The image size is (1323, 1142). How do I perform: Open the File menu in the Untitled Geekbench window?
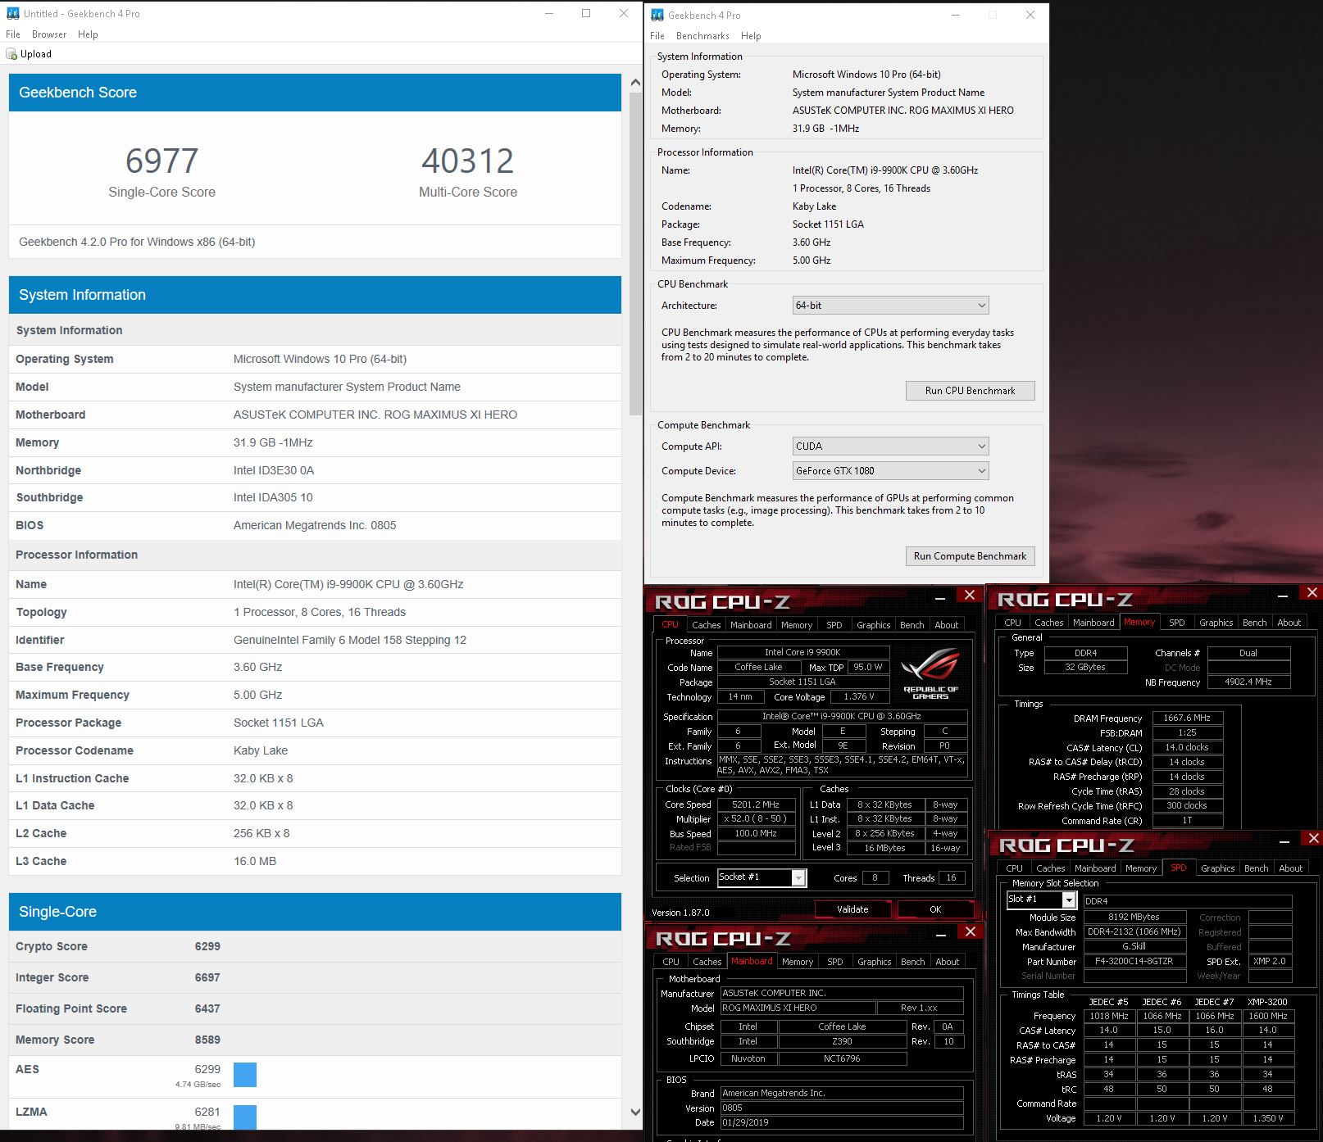click(13, 34)
